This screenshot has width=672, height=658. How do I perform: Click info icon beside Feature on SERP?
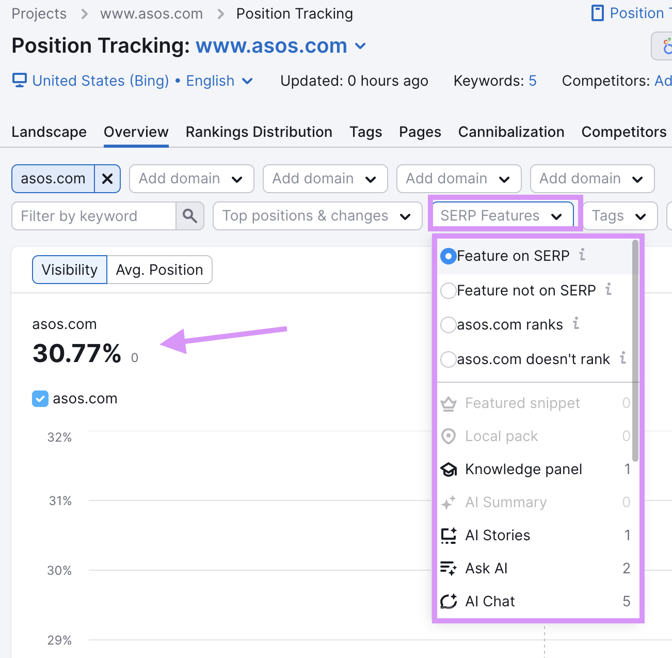point(582,255)
